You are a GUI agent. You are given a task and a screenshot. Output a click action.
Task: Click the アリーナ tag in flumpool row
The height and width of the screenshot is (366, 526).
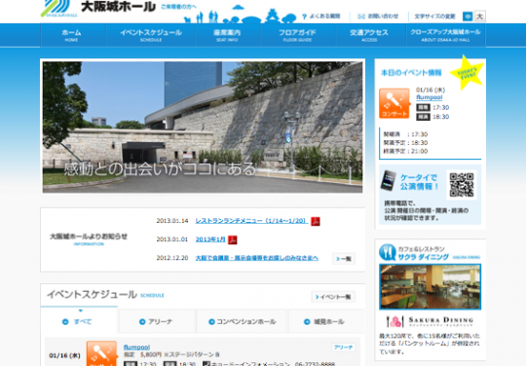(x=344, y=348)
